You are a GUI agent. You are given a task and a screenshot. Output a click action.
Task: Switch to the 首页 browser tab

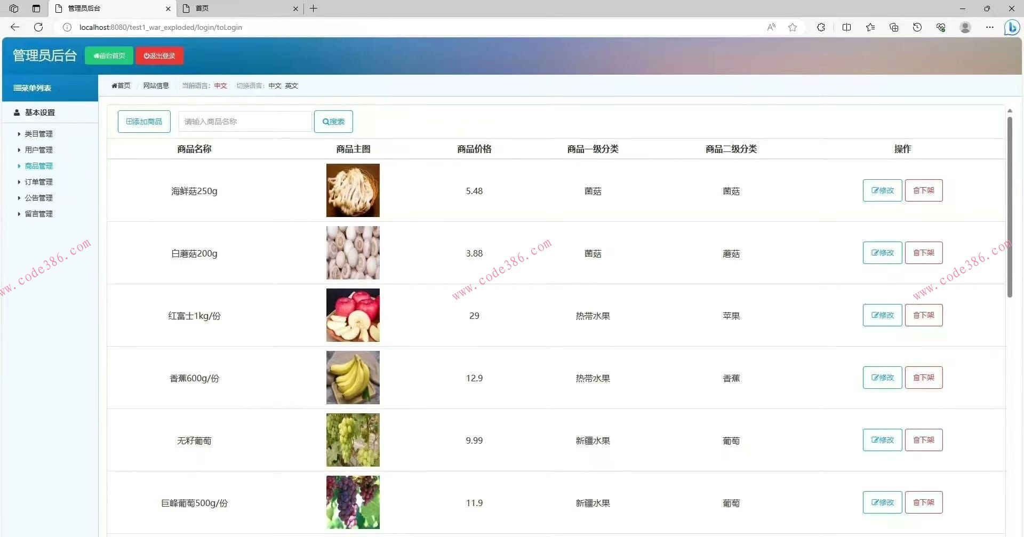coord(202,9)
